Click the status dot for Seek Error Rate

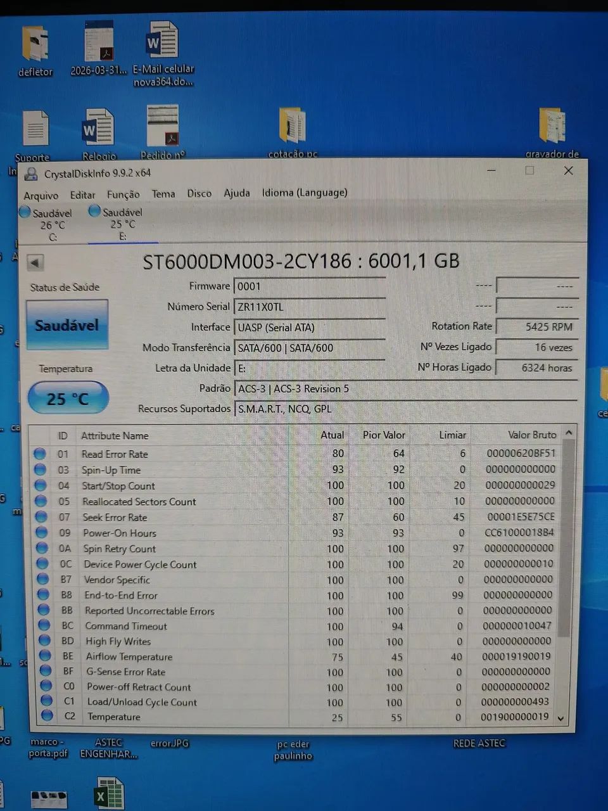click(x=41, y=516)
